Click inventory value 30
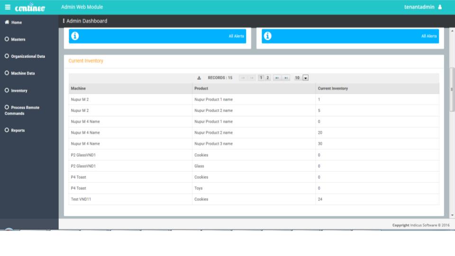This screenshot has width=455, height=256. point(320,144)
